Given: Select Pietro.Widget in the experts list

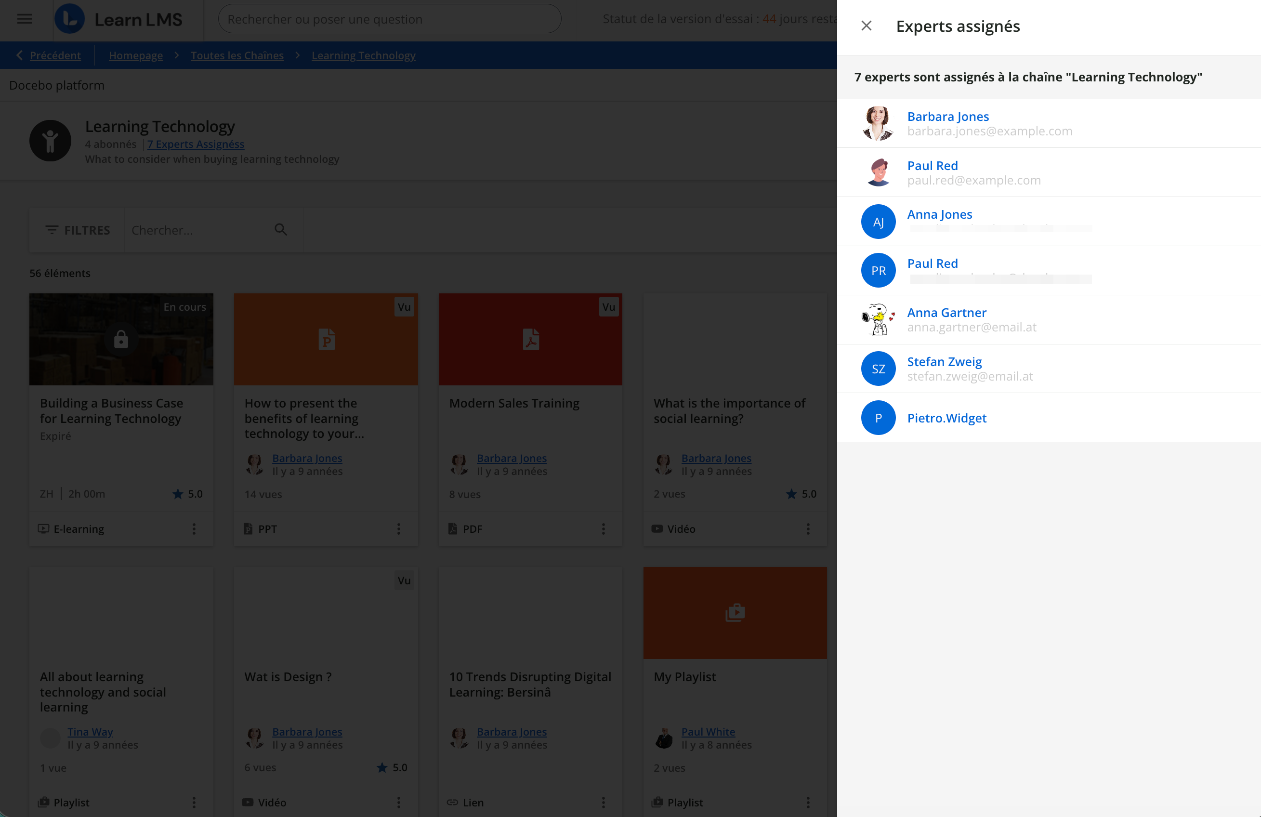Looking at the screenshot, I should pos(946,418).
